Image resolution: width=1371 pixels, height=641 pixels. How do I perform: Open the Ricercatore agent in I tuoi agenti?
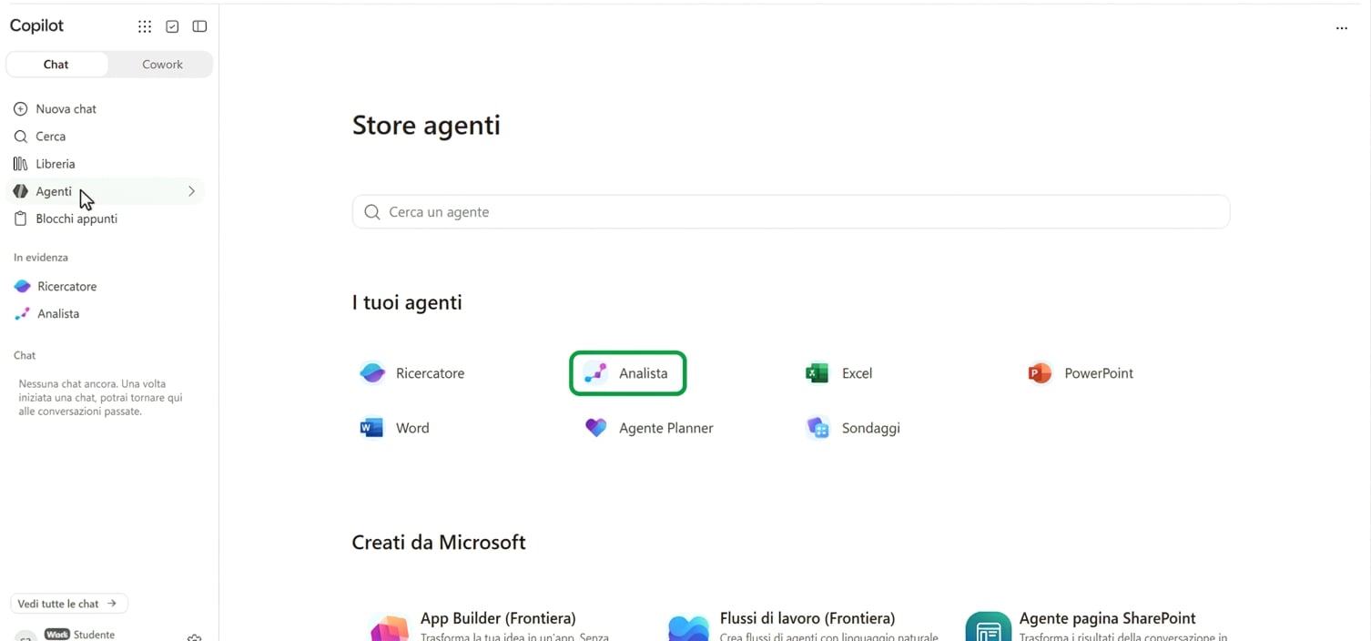412,373
